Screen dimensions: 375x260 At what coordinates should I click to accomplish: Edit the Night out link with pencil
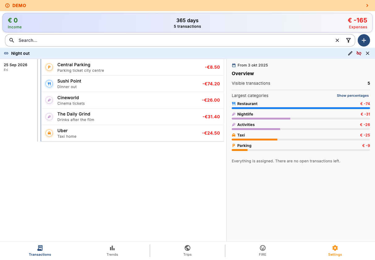point(350,53)
